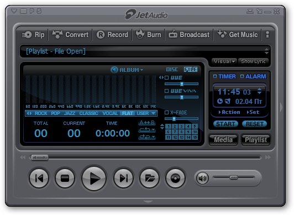Mute sound with the speaker icon

202,178
